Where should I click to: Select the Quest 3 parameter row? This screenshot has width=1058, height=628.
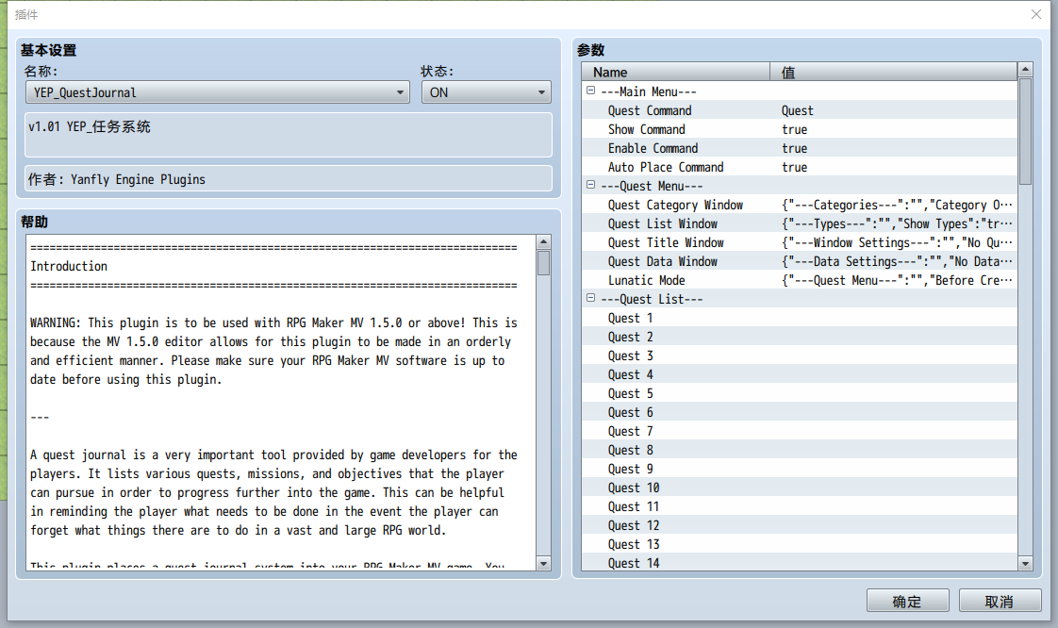coord(800,356)
